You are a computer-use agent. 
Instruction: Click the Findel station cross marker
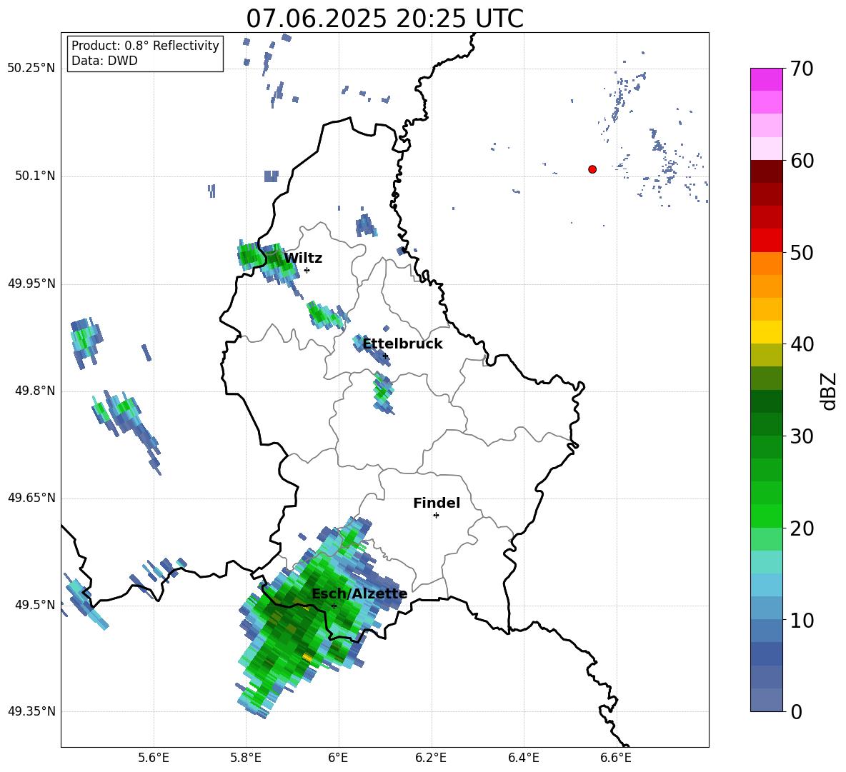pyautogui.click(x=436, y=516)
